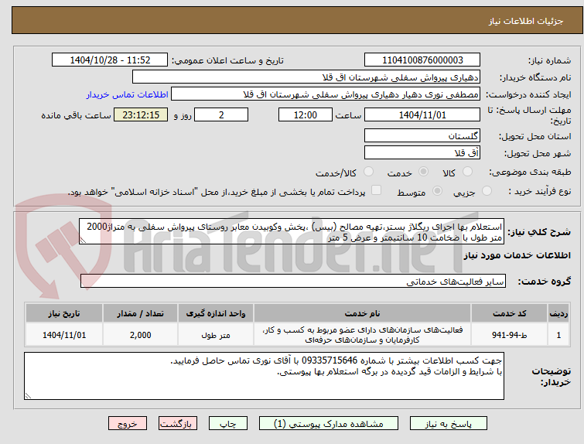The height and width of the screenshot is (444, 584).
Task: Click the تاریخ نیاز column header
Action: [64, 313]
